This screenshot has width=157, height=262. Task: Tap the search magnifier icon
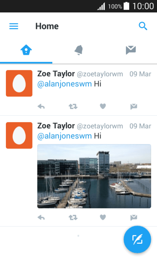(x=143, y=26)
